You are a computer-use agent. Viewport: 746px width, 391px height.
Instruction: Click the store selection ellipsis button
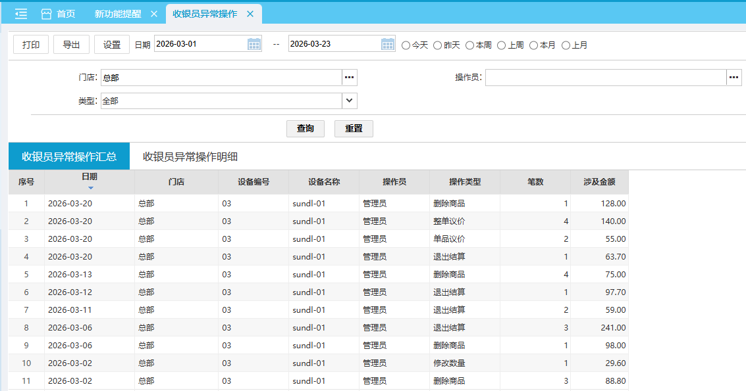(350, 78)
